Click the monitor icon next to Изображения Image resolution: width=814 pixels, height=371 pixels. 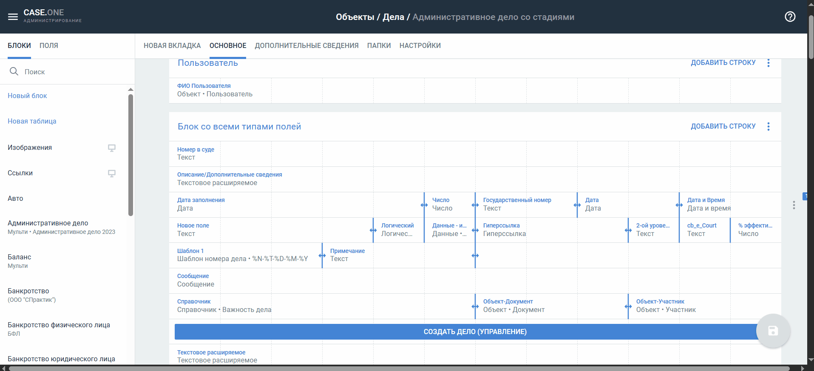coord(112,148)
